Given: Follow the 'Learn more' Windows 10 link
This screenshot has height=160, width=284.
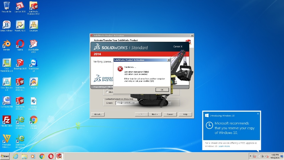Looking at the screenshot, I should coord(224,146).
